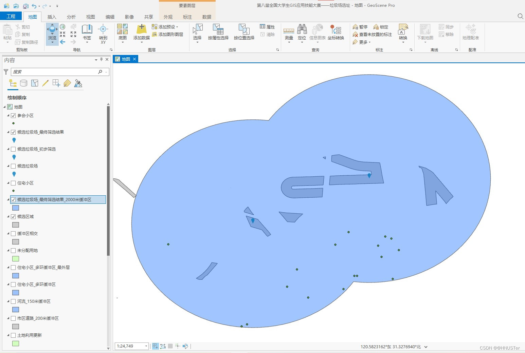
Task: Click the Select (选择) tool
Action: (x=197, y=33)
